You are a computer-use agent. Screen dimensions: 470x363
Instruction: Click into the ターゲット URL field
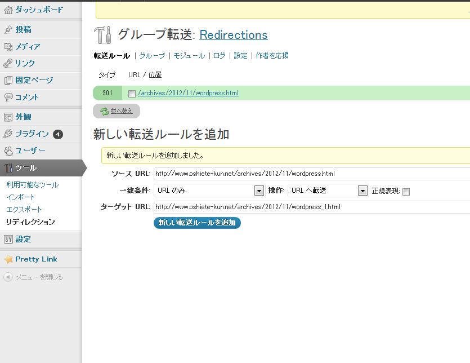(312, 207)
